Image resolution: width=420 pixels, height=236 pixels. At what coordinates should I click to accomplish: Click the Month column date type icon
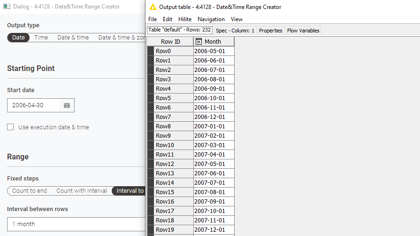pos(199,42)
